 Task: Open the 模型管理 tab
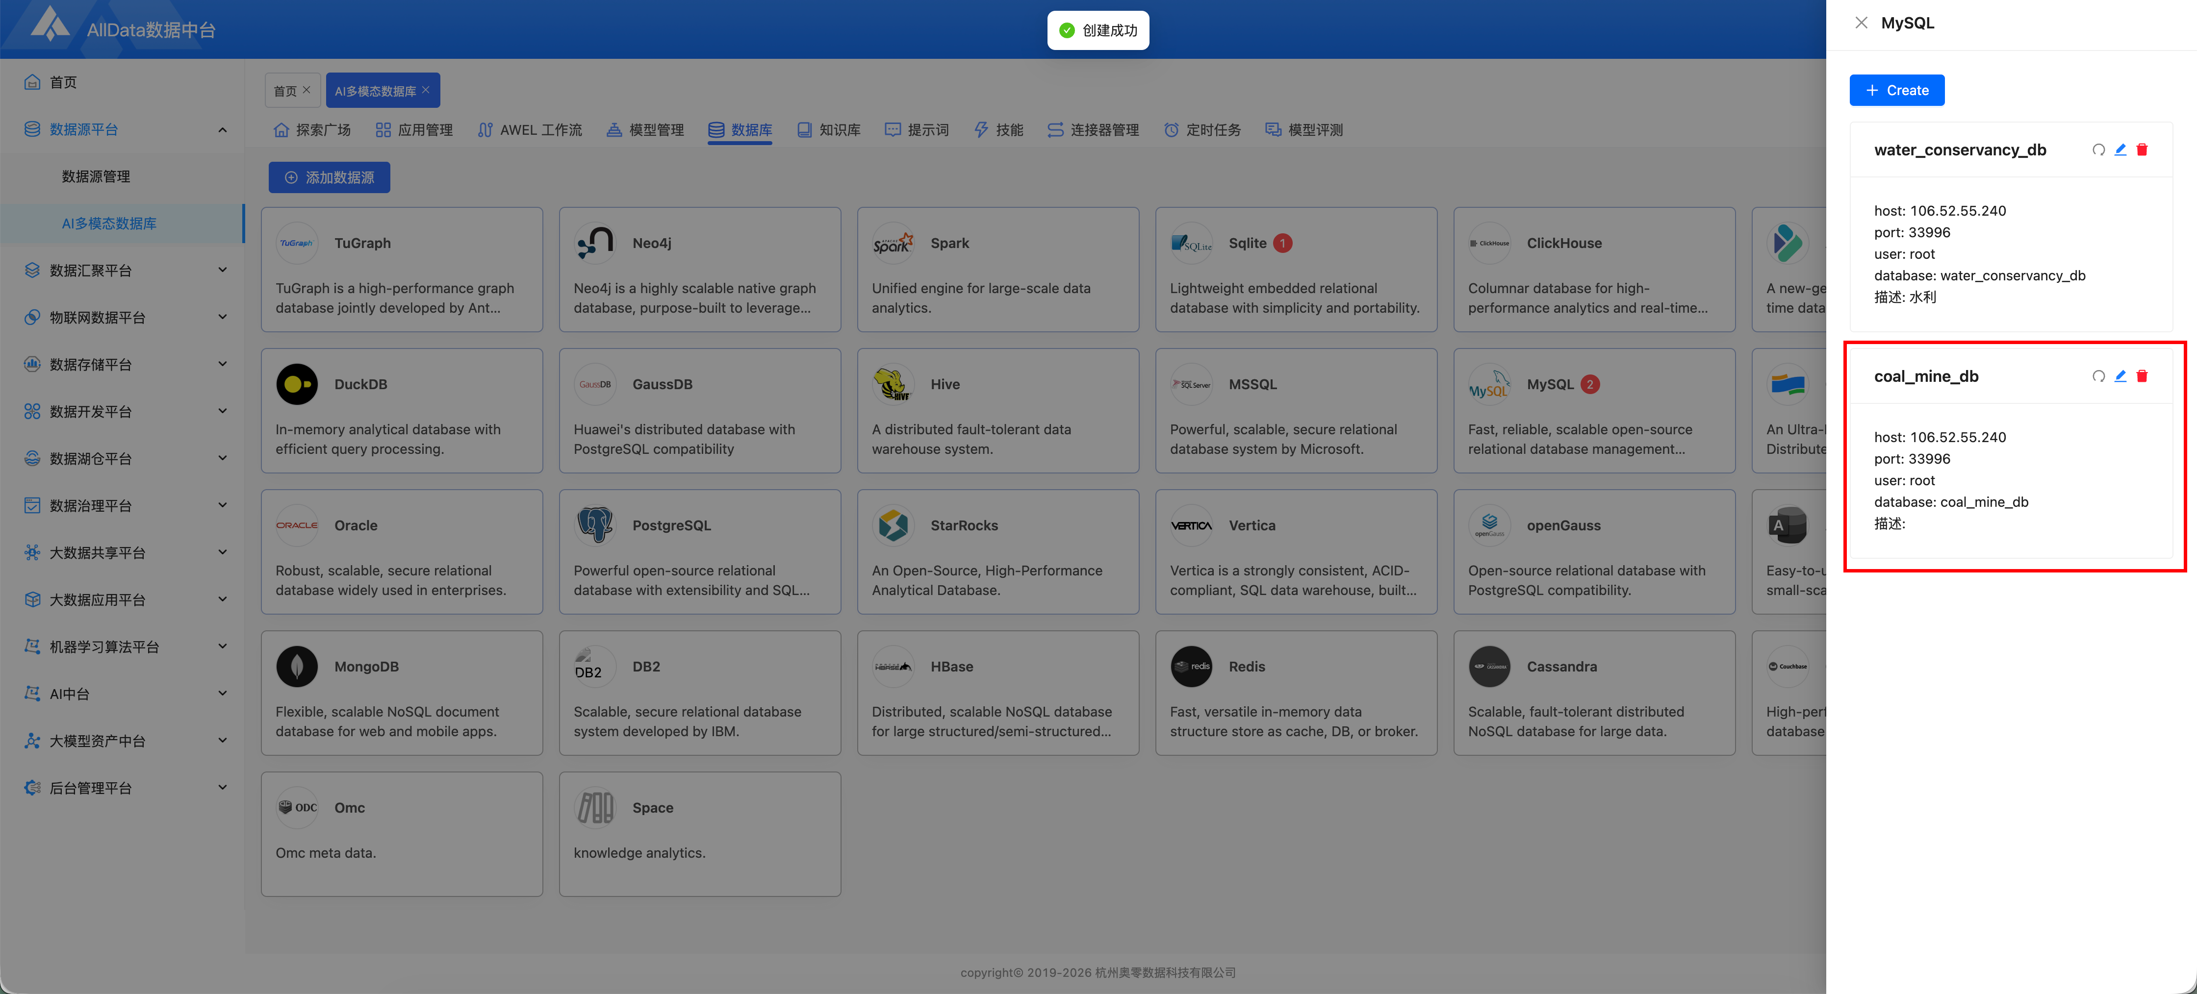[x=646, y=129]
